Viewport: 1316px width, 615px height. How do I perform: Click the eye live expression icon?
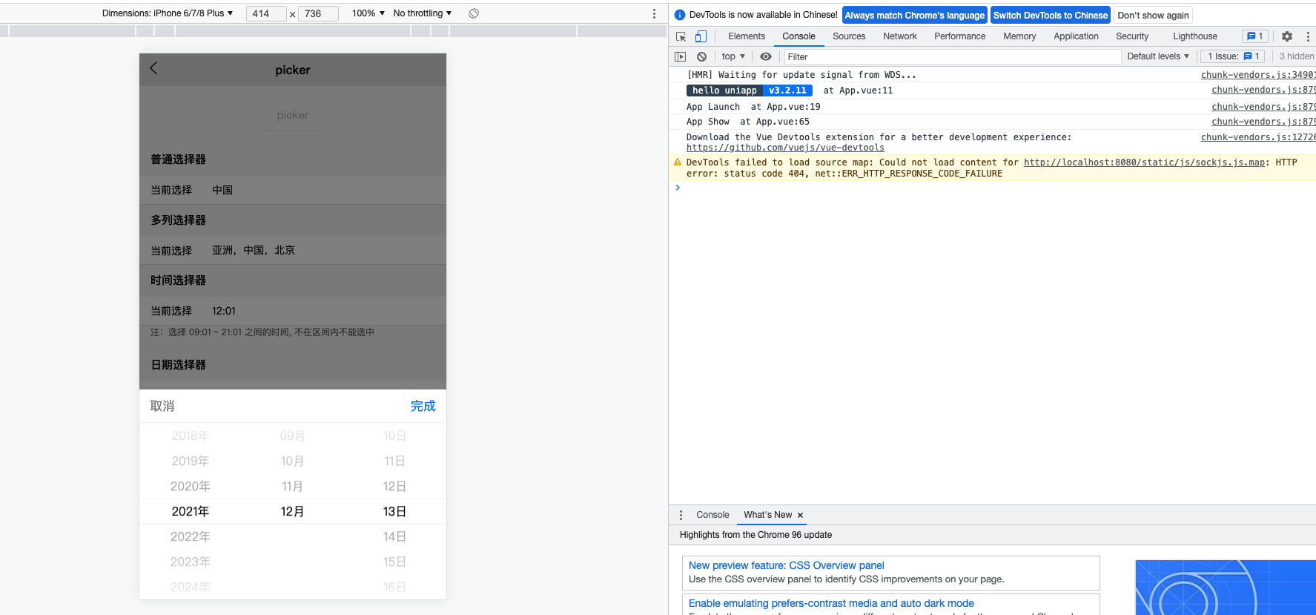(x=766, y=56)
